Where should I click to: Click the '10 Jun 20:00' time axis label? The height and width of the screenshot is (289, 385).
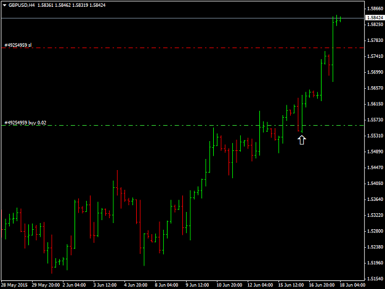229,285
